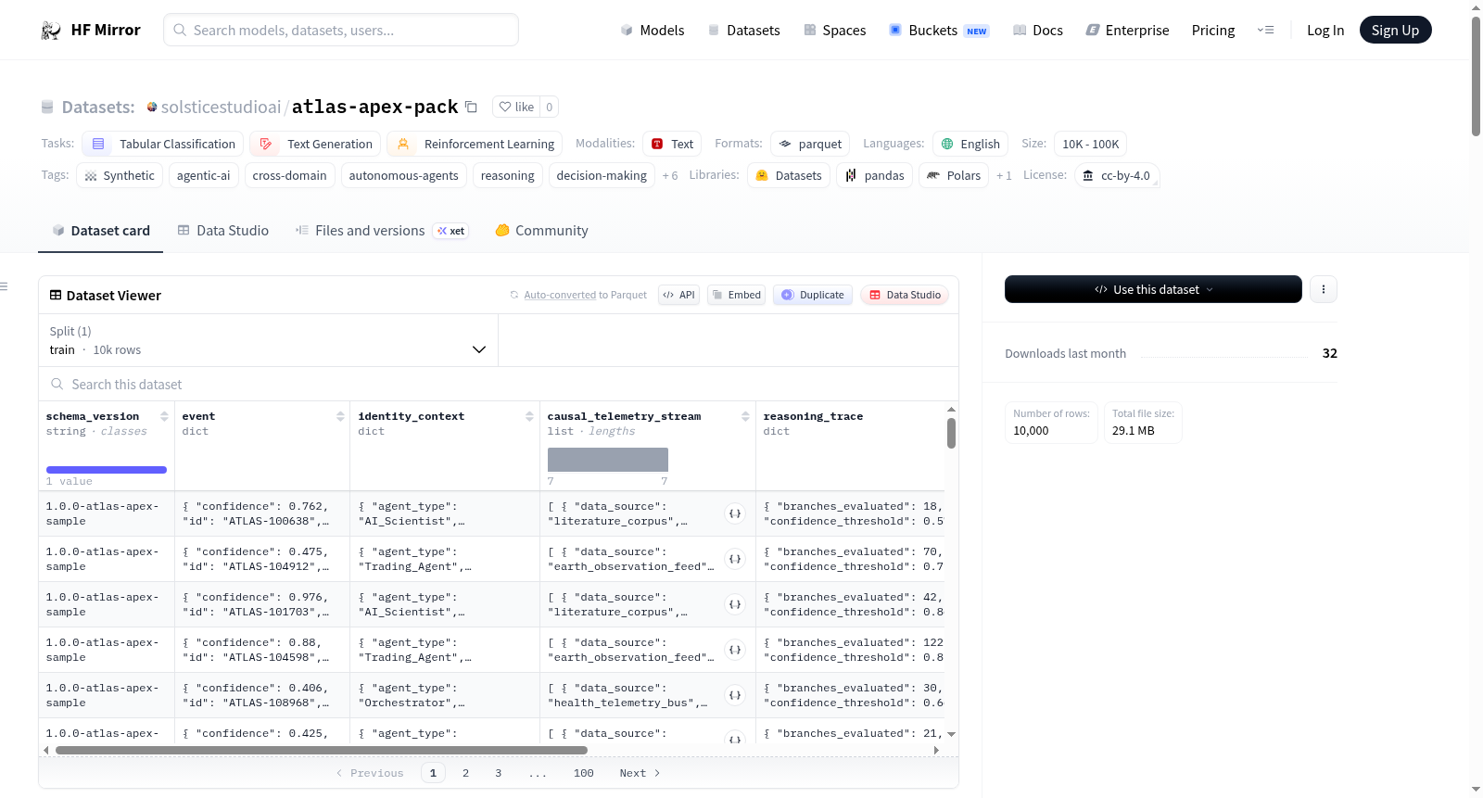
Task: Open Models in the top navigation
Action: (653, 31)
